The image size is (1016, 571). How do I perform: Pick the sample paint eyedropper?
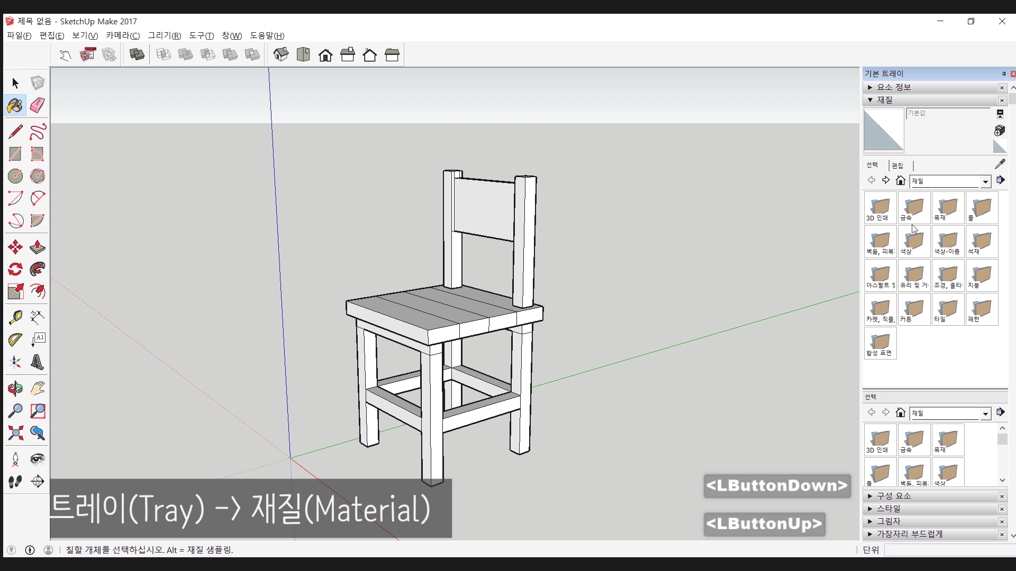point(1000,164)
